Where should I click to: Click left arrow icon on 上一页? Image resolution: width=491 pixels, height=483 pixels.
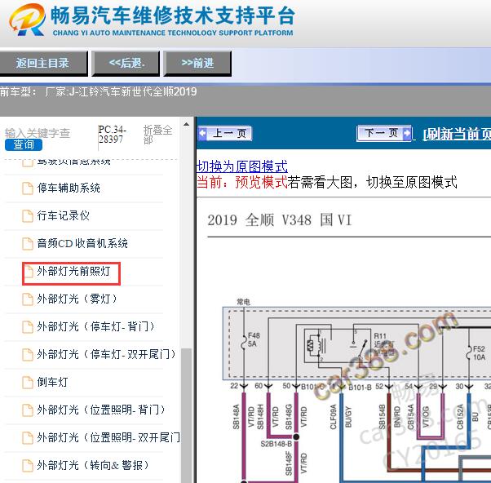pos(202,134)
